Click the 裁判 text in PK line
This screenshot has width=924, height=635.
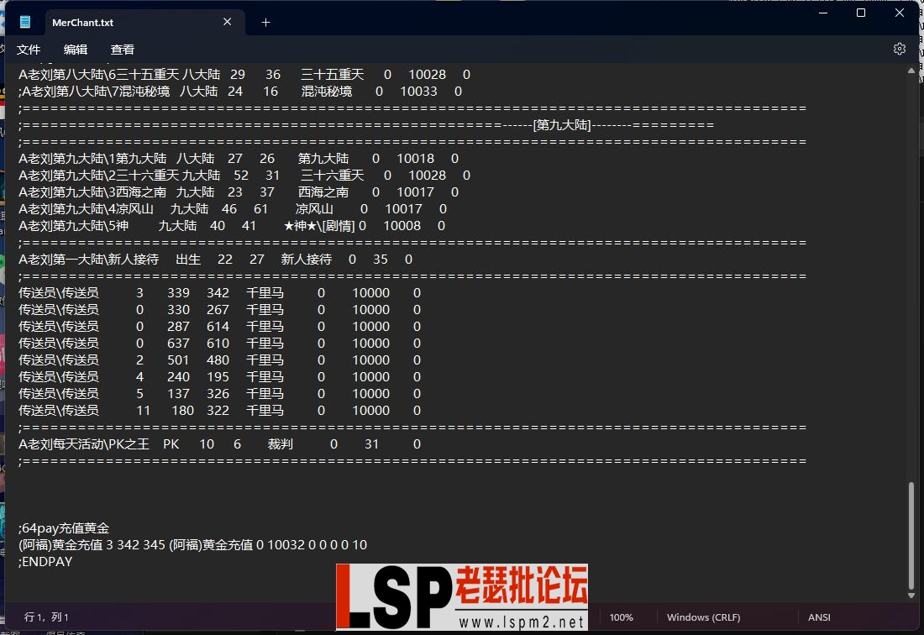[x=280, y=444]
